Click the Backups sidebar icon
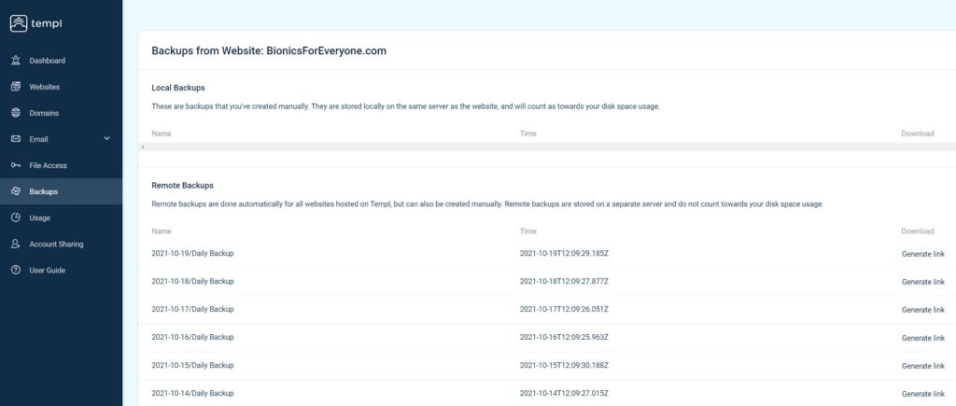Screen dimensions: 956x406 (16, 191)
